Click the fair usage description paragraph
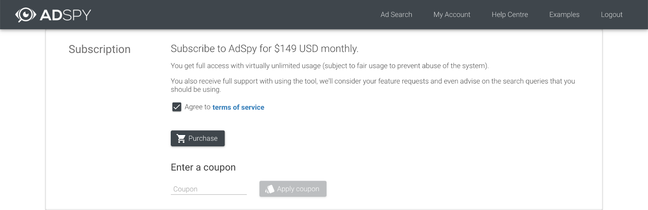 [x=330, y=66]
